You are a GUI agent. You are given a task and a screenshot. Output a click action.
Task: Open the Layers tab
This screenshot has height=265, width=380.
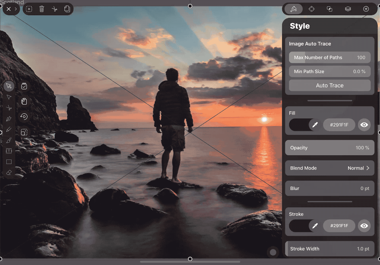click(348, 9)
